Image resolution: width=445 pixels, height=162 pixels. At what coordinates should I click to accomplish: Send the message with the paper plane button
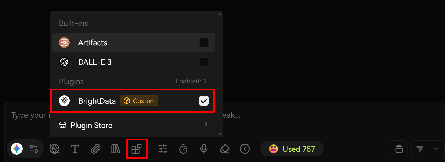[x=420, y=149]
